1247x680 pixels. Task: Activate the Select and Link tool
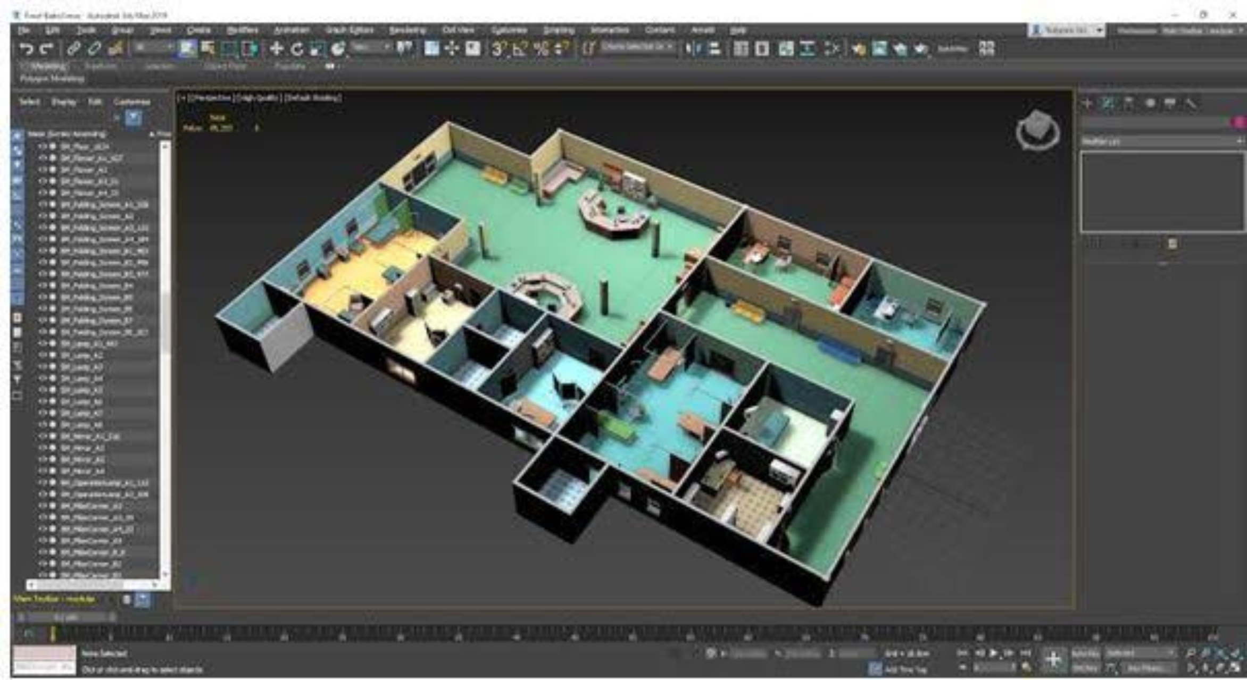(73, 49)
